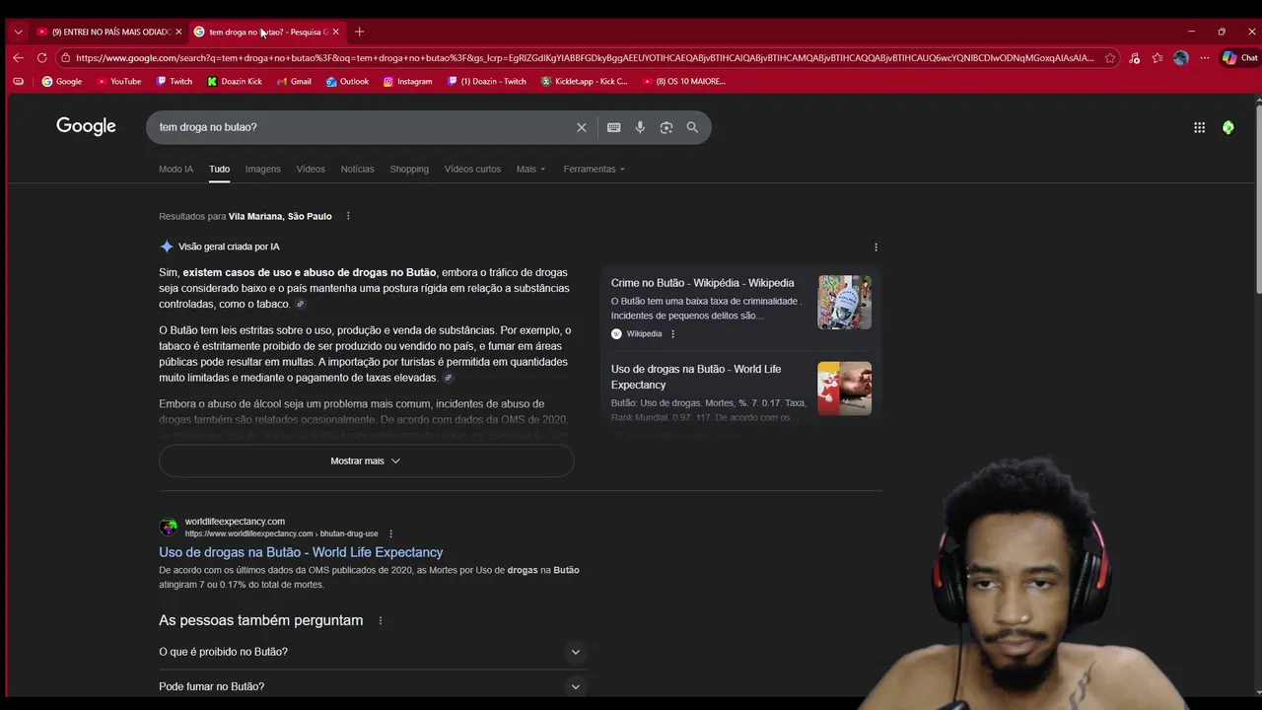Click the source link icon after 'taxas elevadas'
This screenshot has height=710, width=1262.
click(449, 378)
